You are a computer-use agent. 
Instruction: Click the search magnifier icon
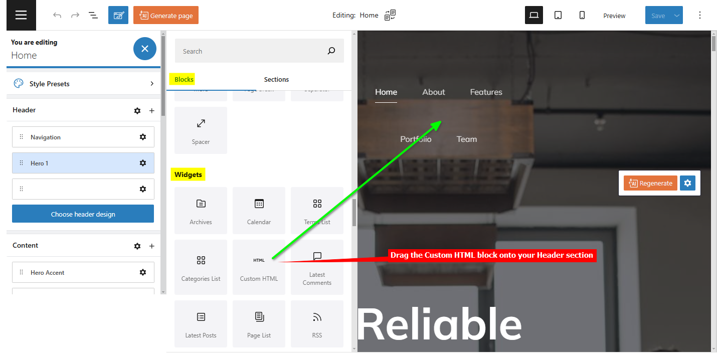[331, 51]
